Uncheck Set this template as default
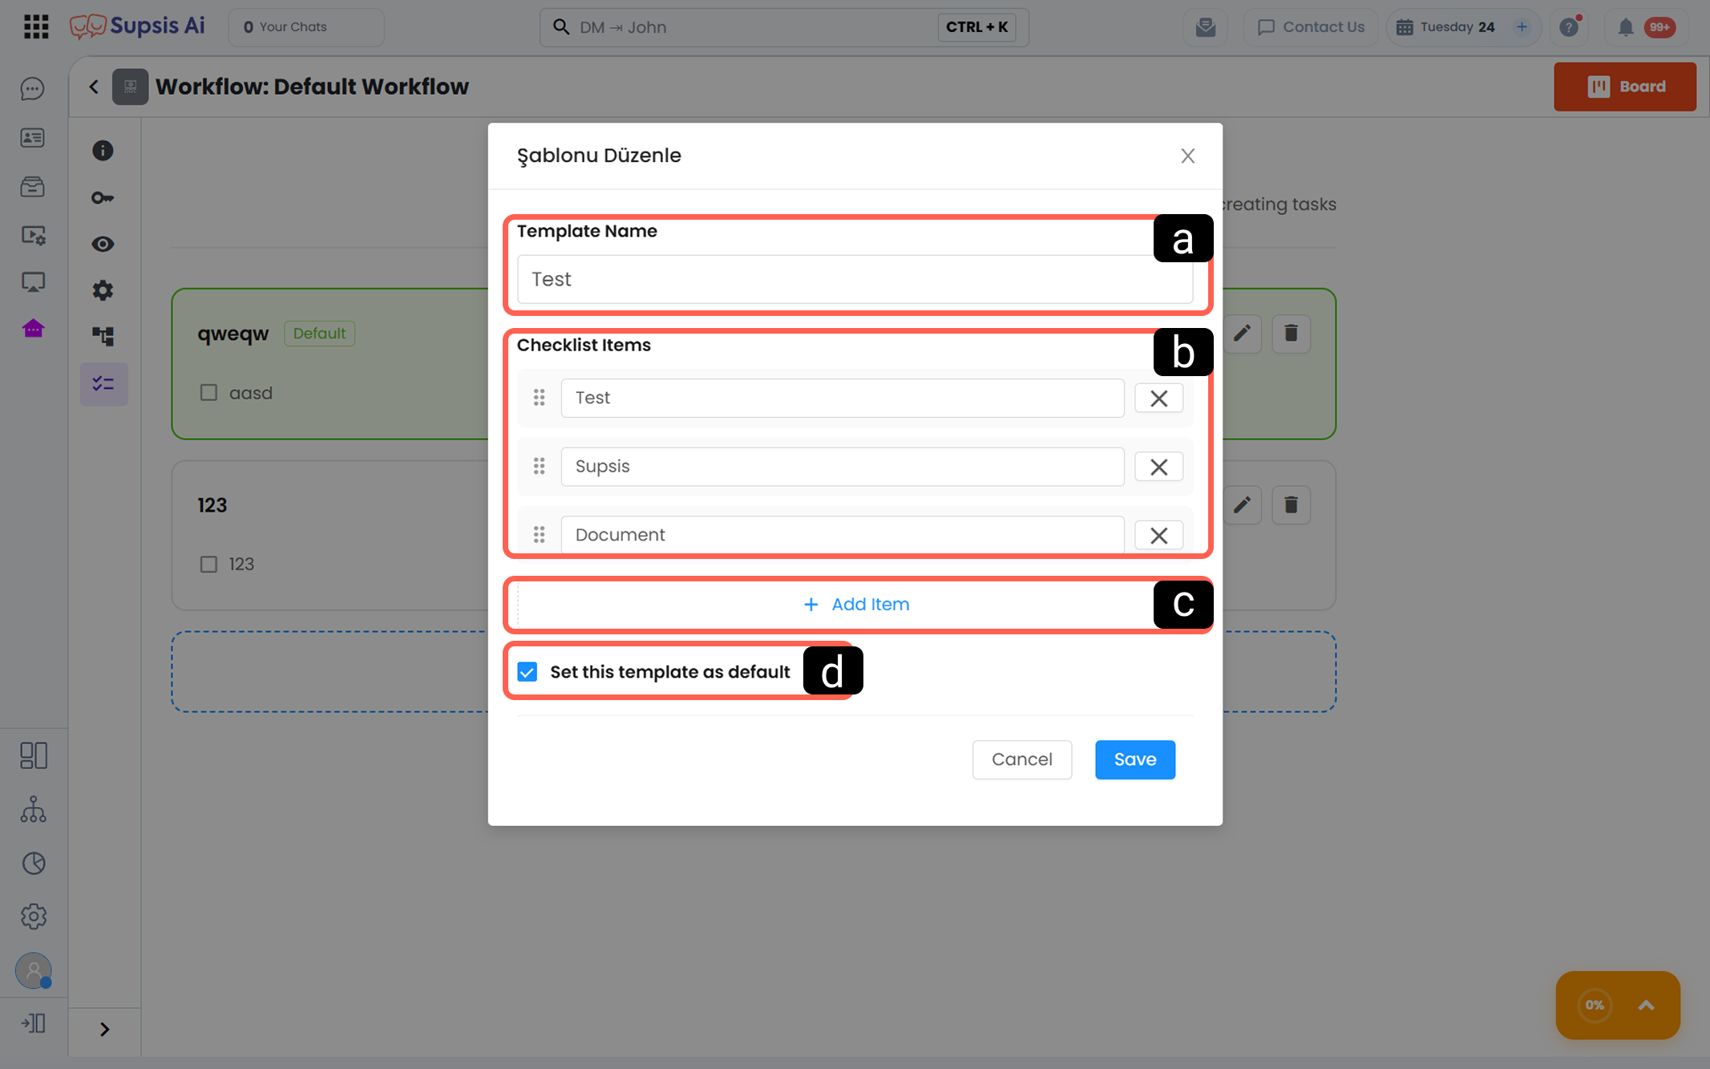Image resolution: width=1710 pixels, height=1069 pixels. tap(528, 672)
